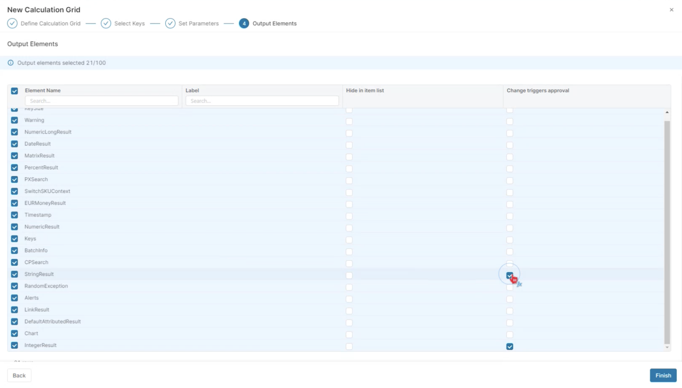Enable Hide in item list for DateResult

349,145
